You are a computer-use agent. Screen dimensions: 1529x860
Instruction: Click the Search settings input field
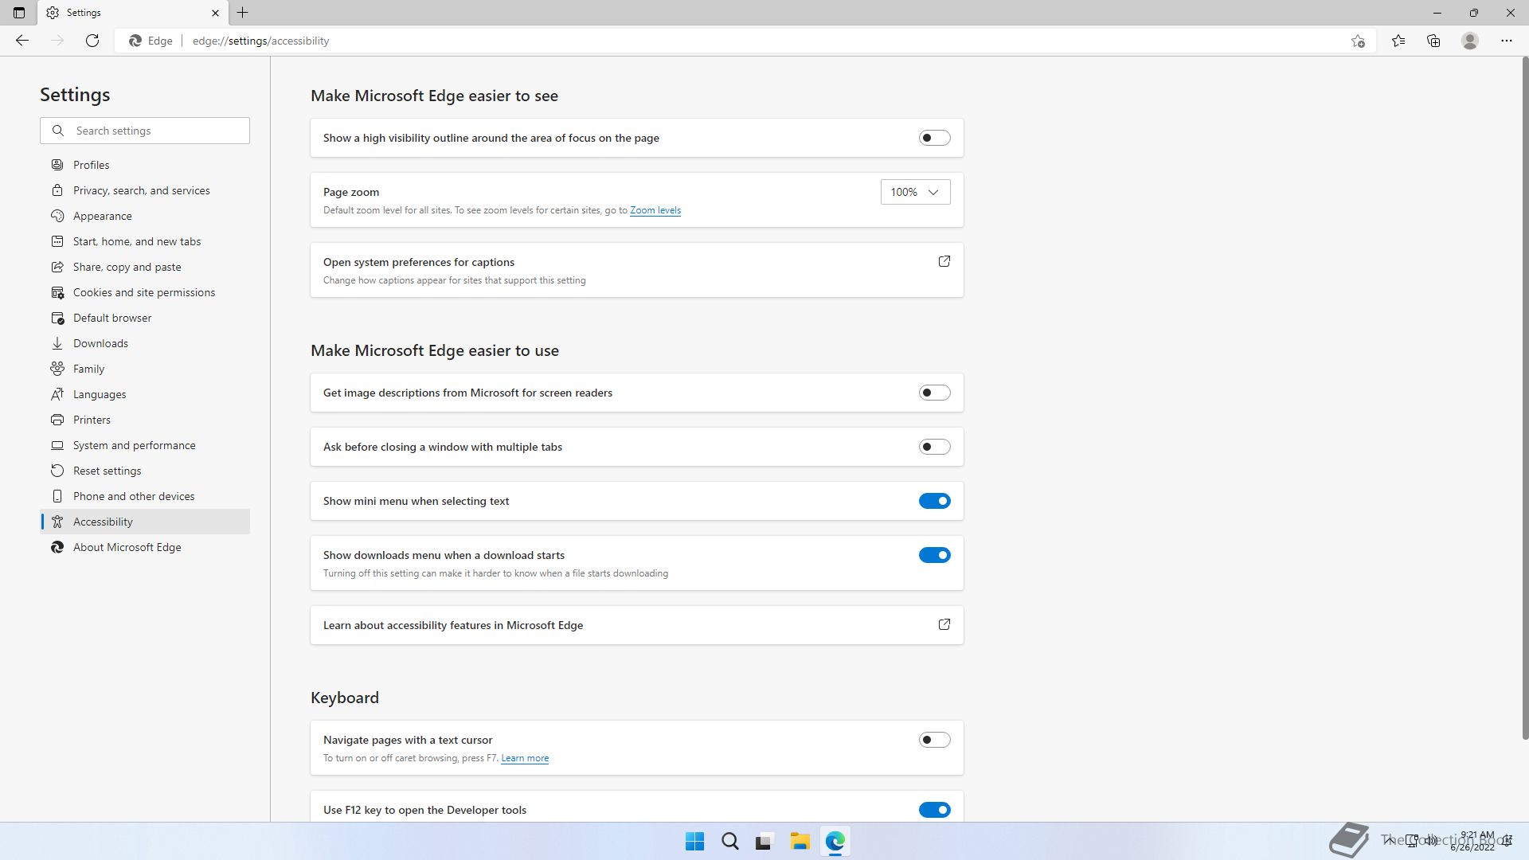tap(145, 131)
